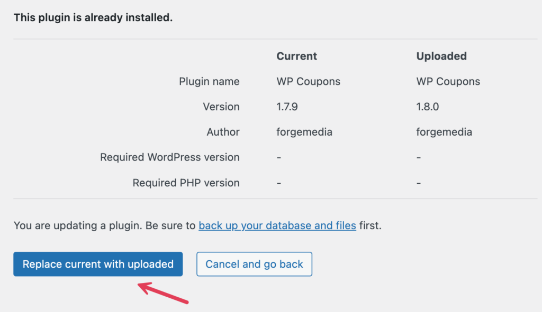Click the Version row label
542x312 pixels.
tap(221, 107)
